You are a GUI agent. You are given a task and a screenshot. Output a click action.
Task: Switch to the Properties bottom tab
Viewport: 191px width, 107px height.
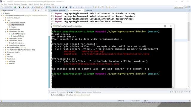(x=61, y=92)
